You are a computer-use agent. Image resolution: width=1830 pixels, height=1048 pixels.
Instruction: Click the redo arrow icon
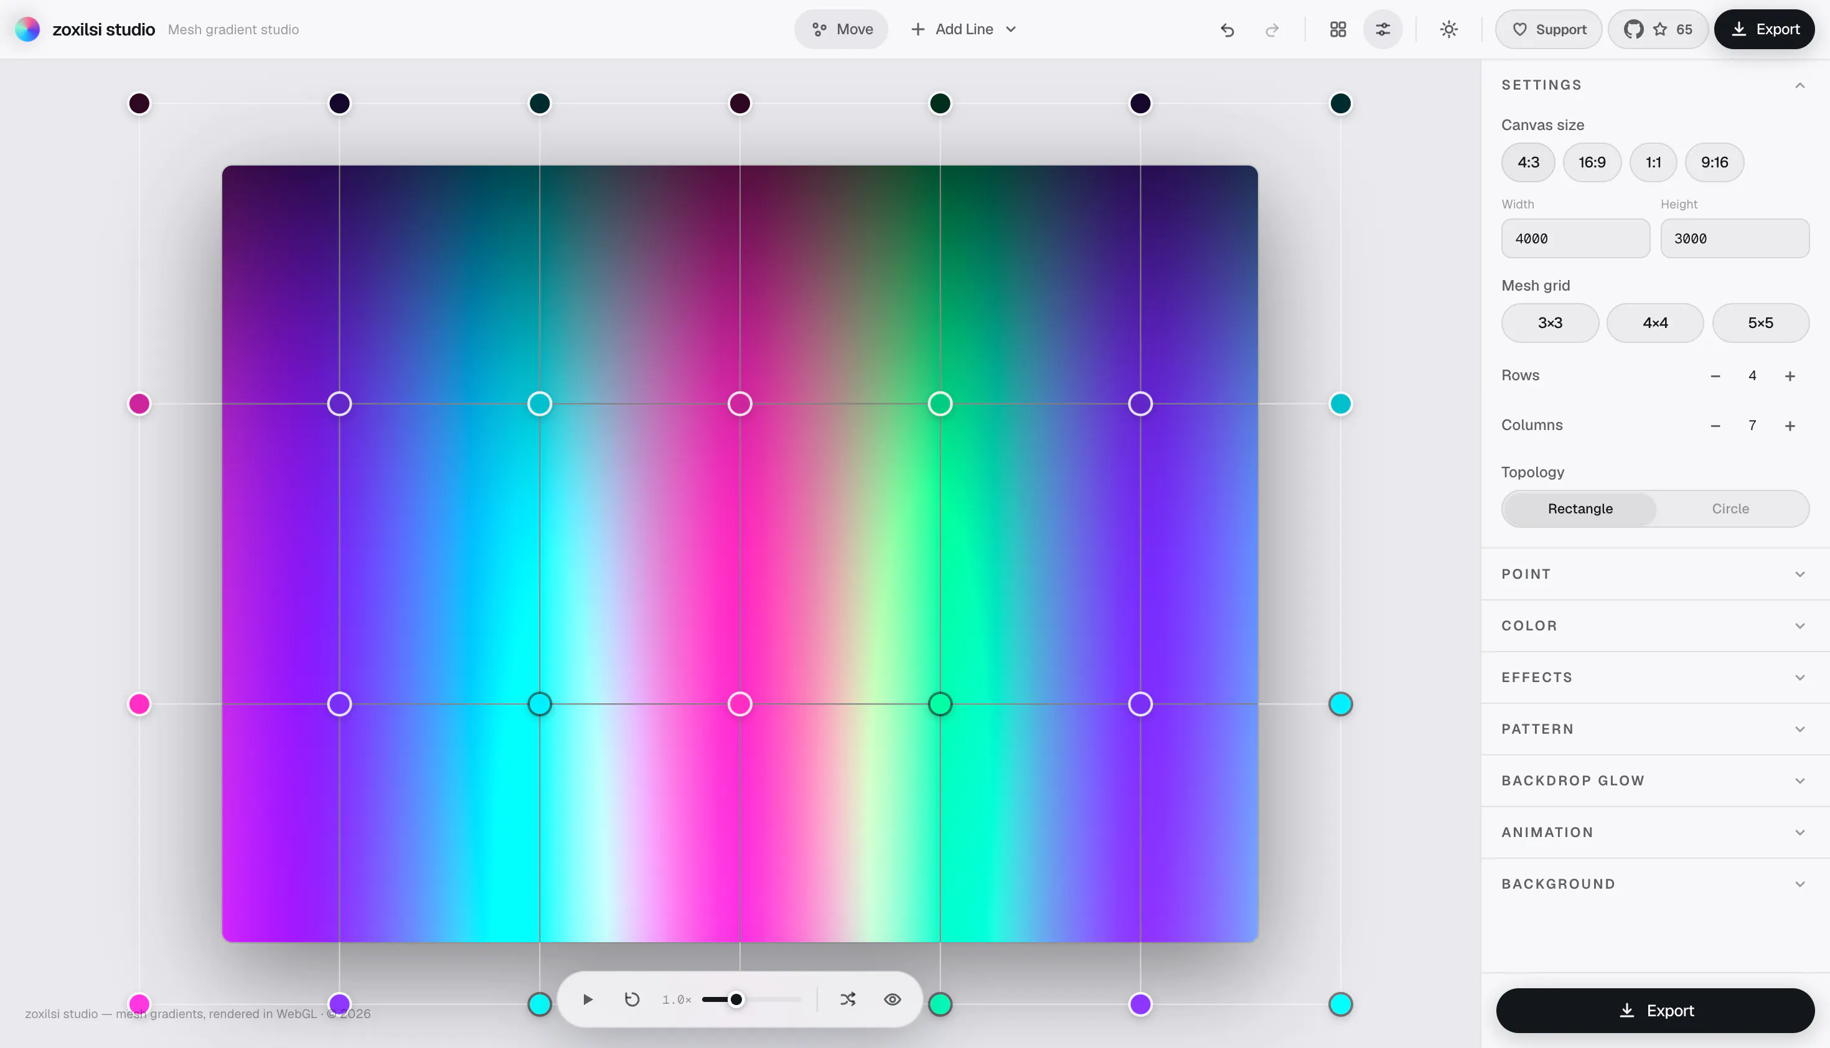point(1272,29)
